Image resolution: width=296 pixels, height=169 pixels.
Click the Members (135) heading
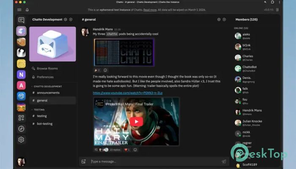(247, 19)
